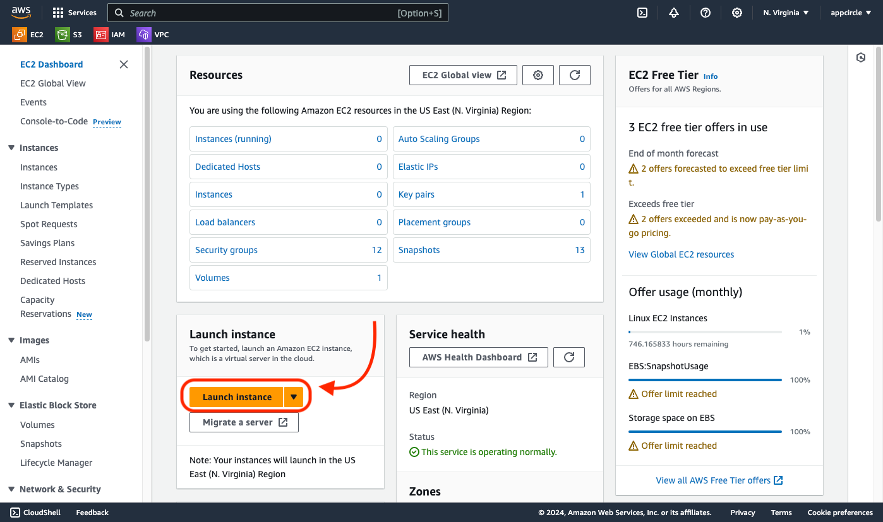Viewport: 883px width, 522px height.
Task: Click Load balancers resource link
Action: click(225, 222)
